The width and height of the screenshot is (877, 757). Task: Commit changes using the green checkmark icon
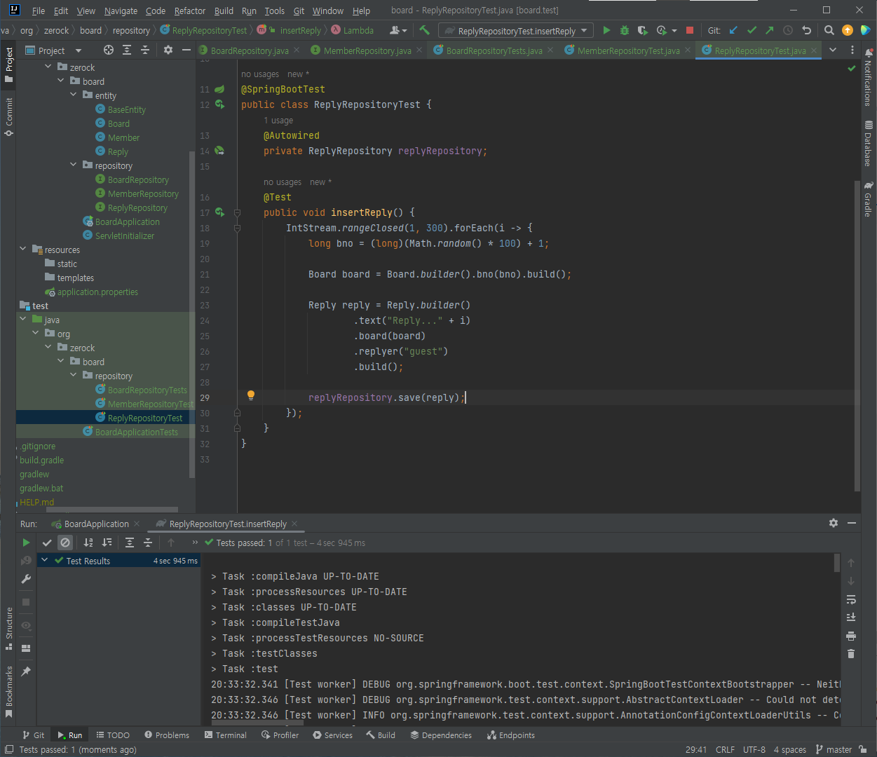point(752,30)
